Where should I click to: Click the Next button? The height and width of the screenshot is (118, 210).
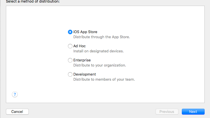point(193,112)
